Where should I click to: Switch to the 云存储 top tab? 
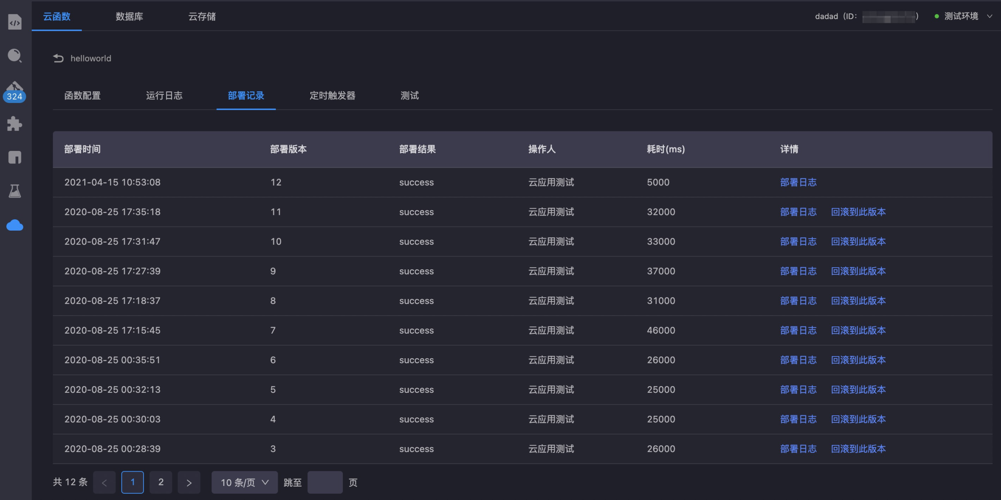202,16
